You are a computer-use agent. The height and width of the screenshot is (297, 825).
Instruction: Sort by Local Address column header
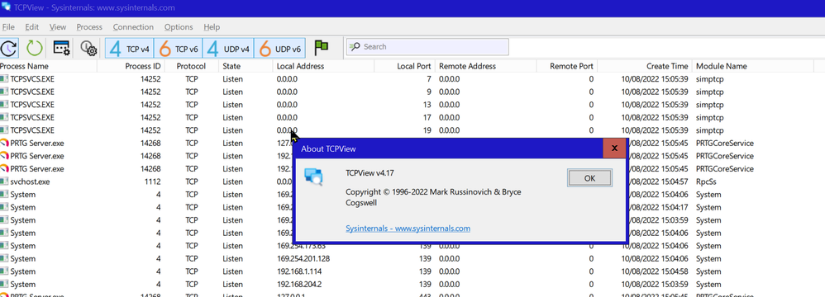pyautogui.click(x=323, y=66)
